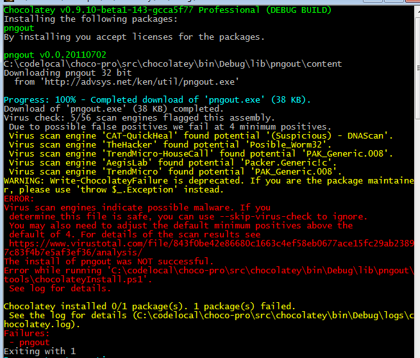Click the '7c83f4b7e5af3ef36/analysis/' URL continuation
Viewport: 420px width, 358px height.
[x=73, y=253]
